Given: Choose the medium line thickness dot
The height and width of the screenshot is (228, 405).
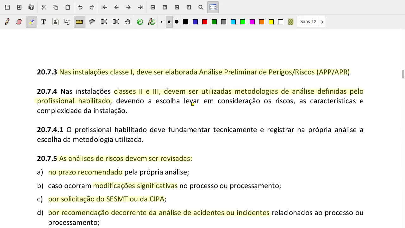Looking at the screenshot, I should (x=169, y=22).
